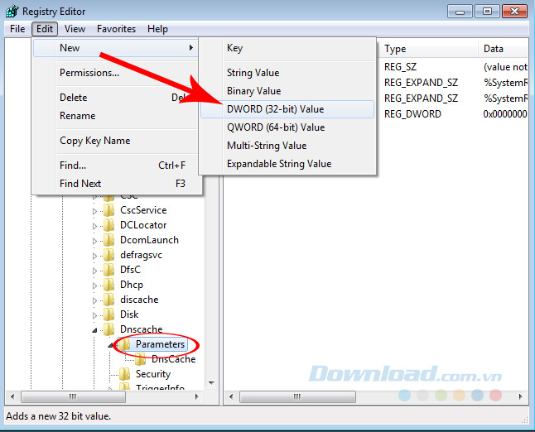Click the Type column header

(x=396, y=49)
